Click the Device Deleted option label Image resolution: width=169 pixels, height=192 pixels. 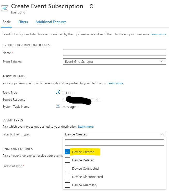click(83, 160)
